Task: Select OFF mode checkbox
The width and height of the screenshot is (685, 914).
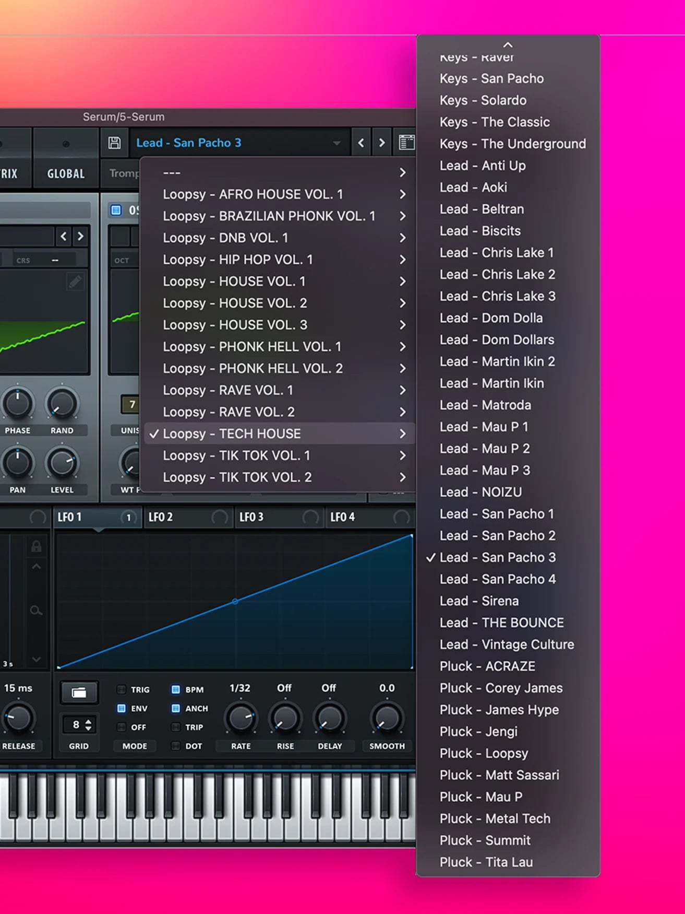Action: (x=122, y=727)
